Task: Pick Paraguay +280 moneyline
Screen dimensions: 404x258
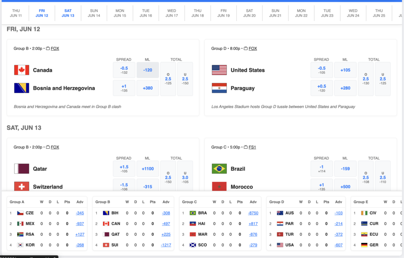Action: [x=345, y=88]
